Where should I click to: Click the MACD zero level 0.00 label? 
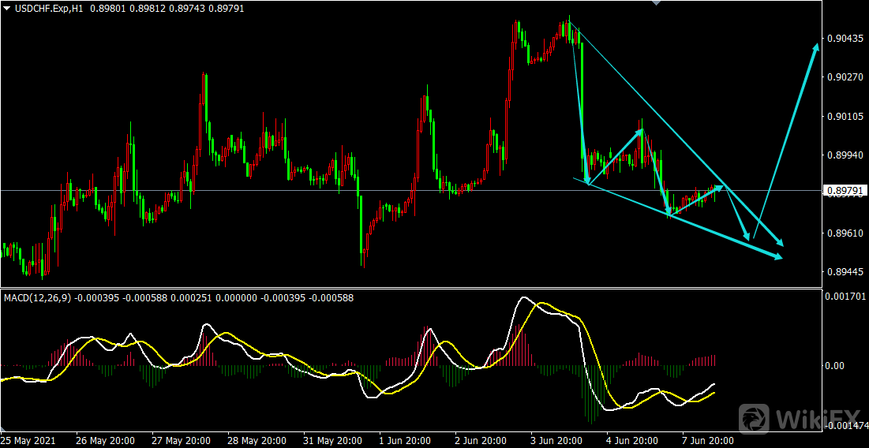835,366
